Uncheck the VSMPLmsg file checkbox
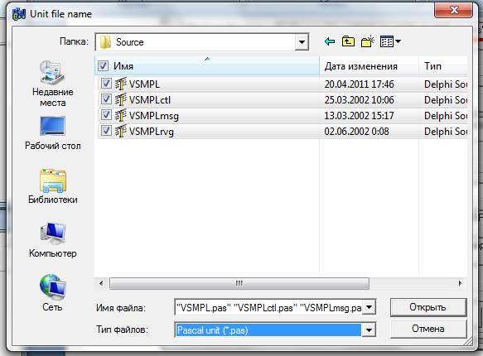Image resolution: width=483 pixels, height=356 pixels. (x=106, y=115)
